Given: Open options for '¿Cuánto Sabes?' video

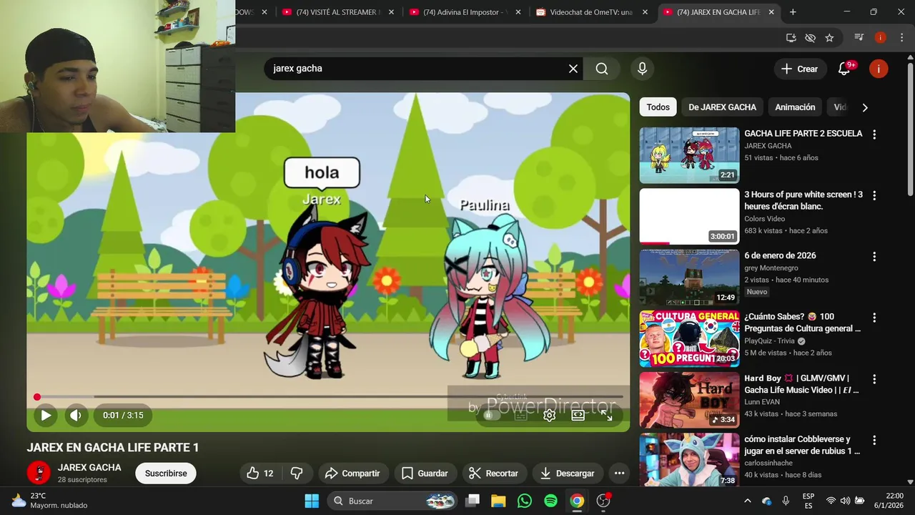Looking at the screenshot, I should (874, 318).
